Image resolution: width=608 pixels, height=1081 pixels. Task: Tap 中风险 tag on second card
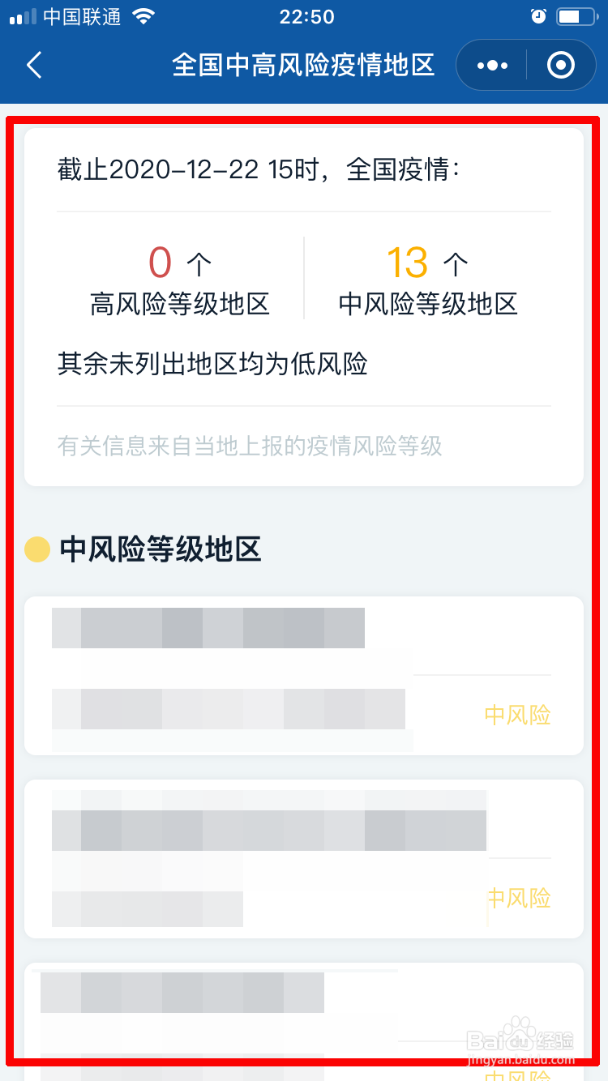point(518,898)
